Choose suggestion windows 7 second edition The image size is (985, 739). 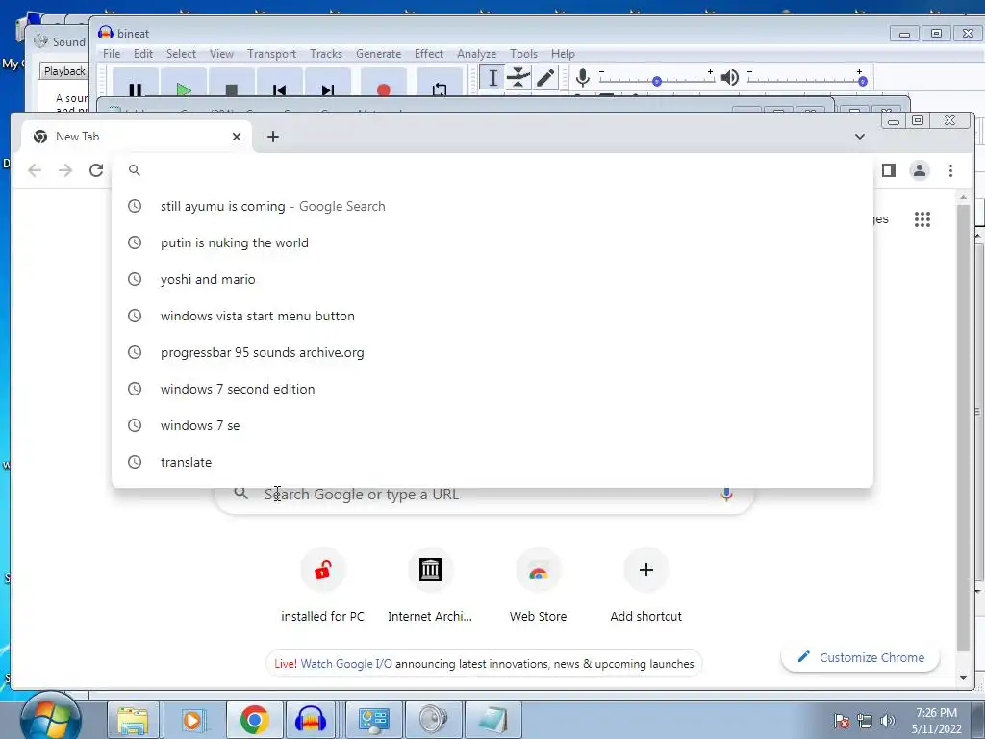pos(492,389)
